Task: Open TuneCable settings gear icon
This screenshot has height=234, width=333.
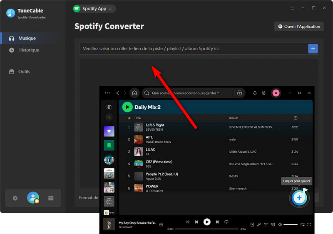Action: 15,198
